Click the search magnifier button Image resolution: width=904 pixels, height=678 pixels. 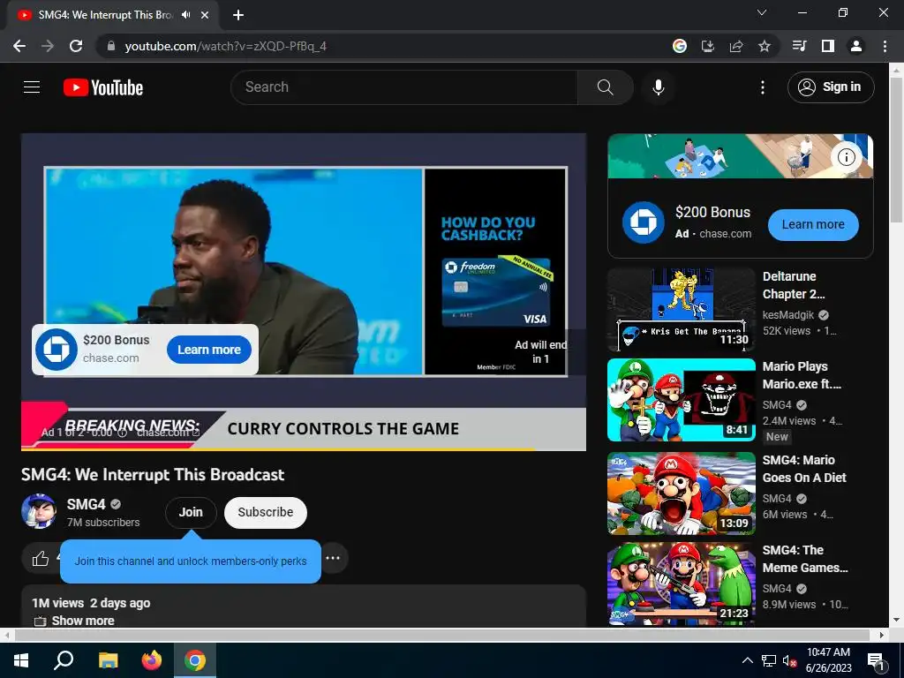pyautogui.click(x=606, y=87)
